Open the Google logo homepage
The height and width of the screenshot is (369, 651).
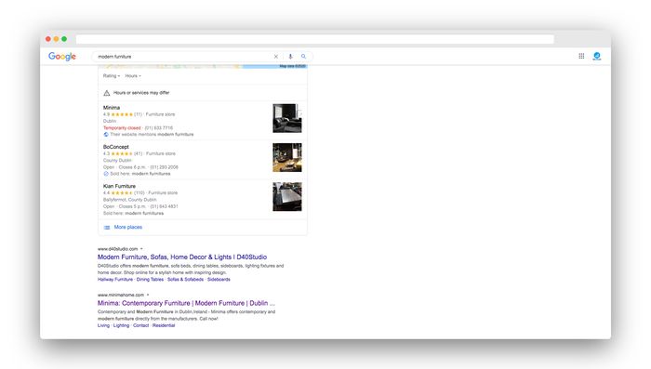point(62,57)
